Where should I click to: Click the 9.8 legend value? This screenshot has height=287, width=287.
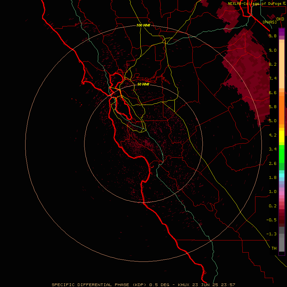[x=273, y=36]
